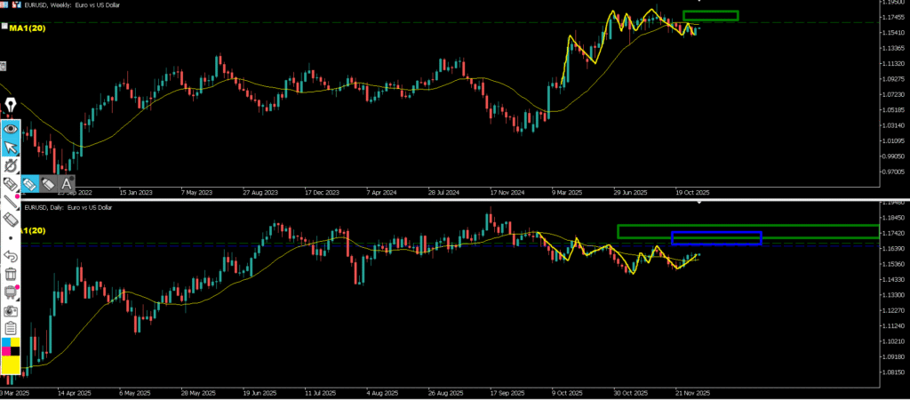910x400 pixels.
Task: Click the trash bin to delete drawings
Action: (11, 274)
